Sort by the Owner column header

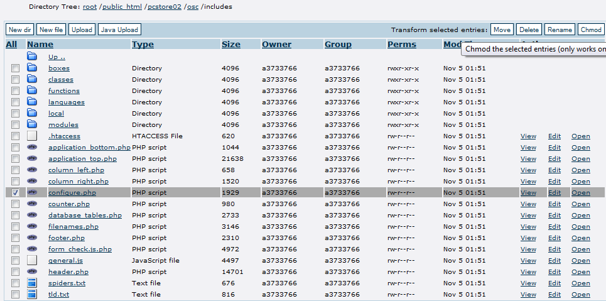(x=277, y=45)
